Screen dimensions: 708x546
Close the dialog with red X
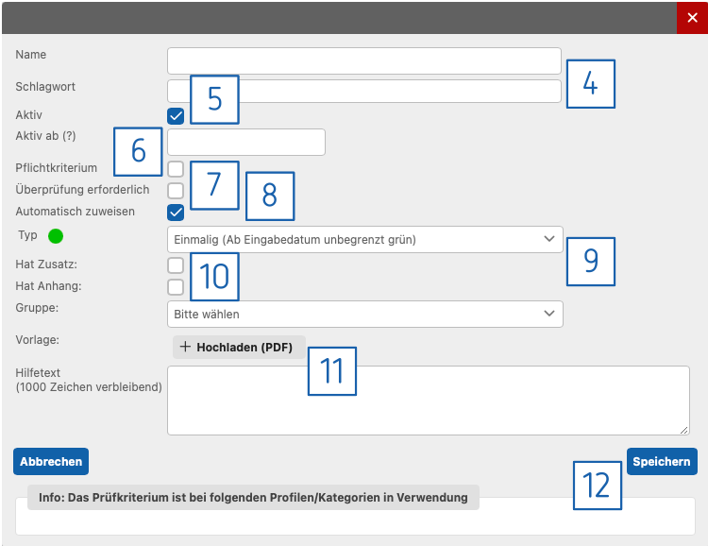(692, 18)
